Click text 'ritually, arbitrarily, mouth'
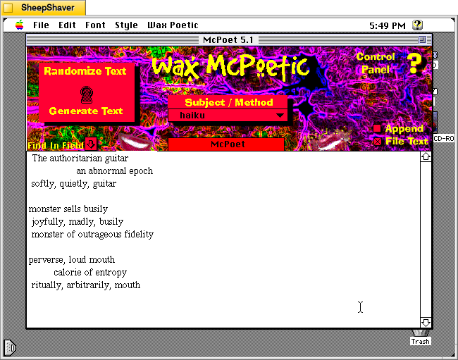458x360 pixels. click(85, 285)
